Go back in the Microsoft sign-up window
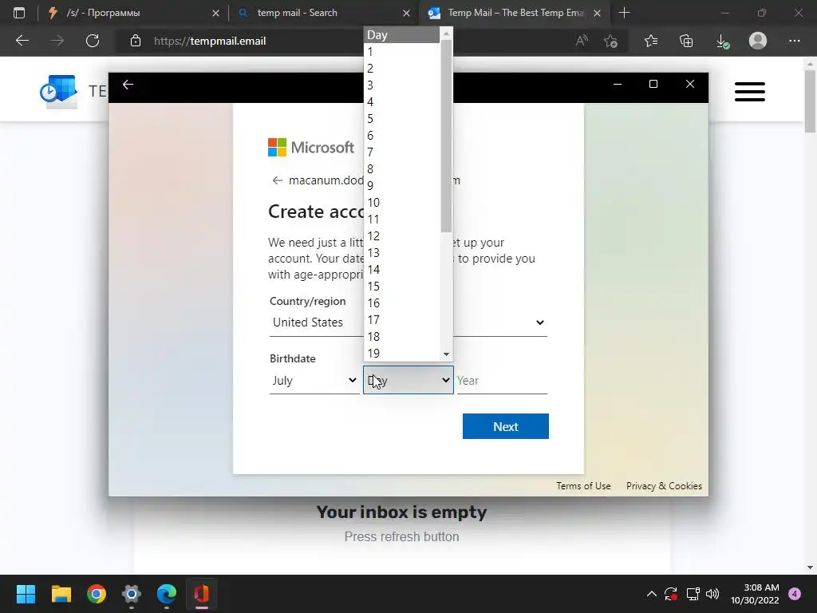The width and height of the screenshot is (817, 613). [128, 85]
